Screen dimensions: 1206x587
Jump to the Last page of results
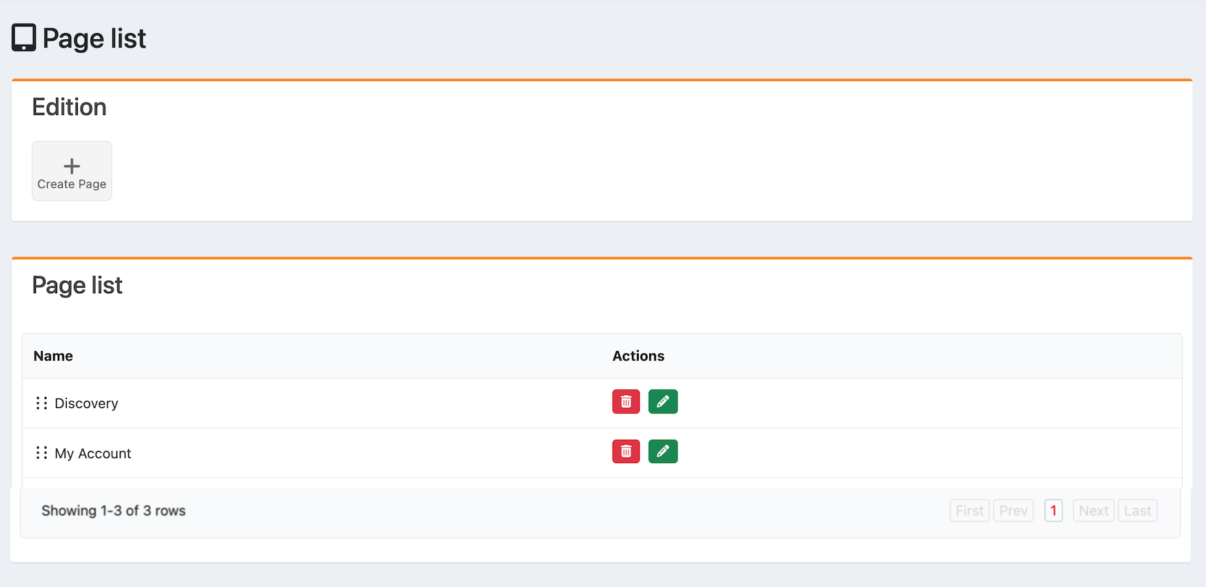tap(1137, 511)
